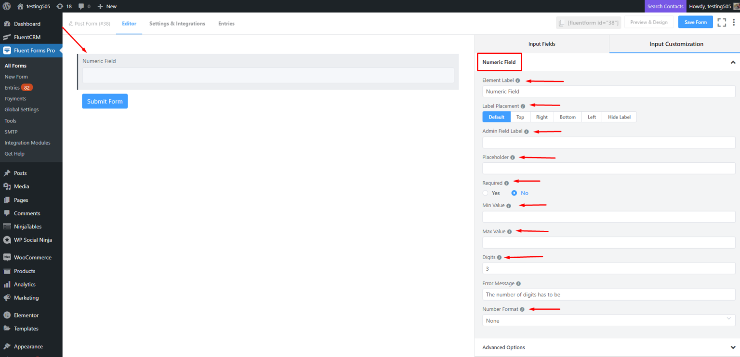This screenshot has height=357, width=740.
Task: Collapse the Numeric Field customization panel
Action: click(x=733, y=62)
